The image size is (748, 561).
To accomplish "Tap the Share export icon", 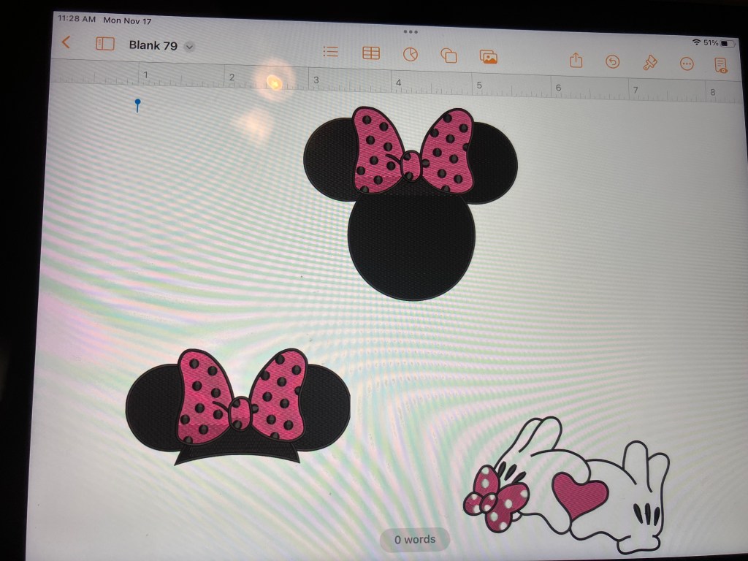I will [576, 61].
